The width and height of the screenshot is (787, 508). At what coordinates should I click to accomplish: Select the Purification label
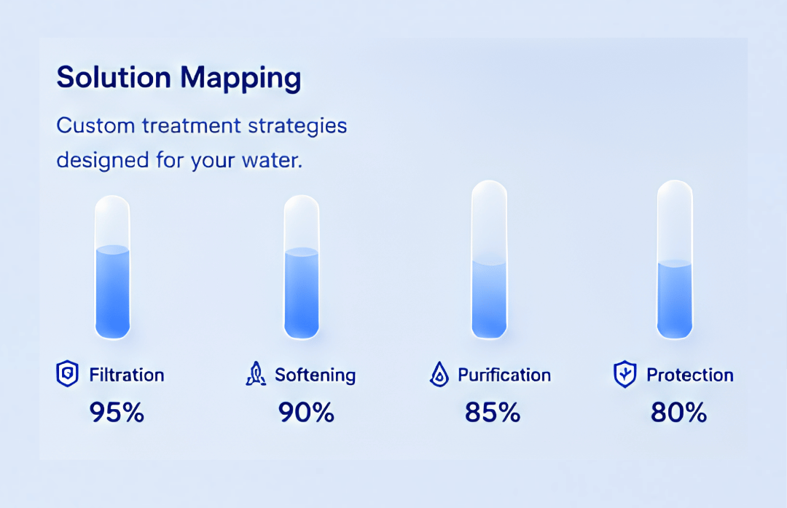[x=504, y=375]
